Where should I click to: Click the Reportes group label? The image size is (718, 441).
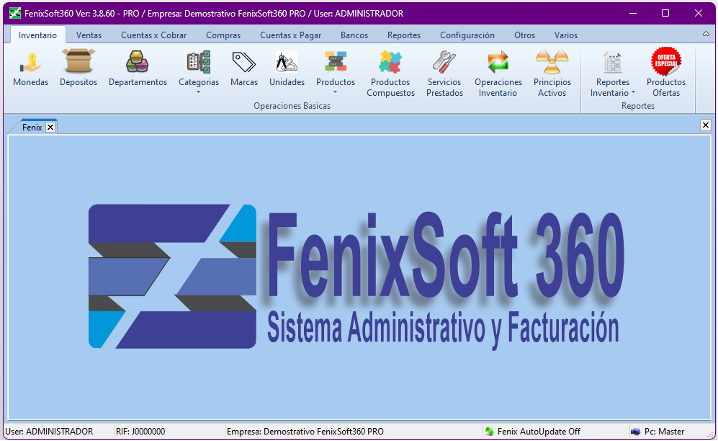[638, 106]
